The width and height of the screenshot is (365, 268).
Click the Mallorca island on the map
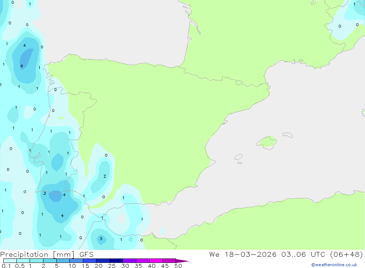tap(266, 142)
